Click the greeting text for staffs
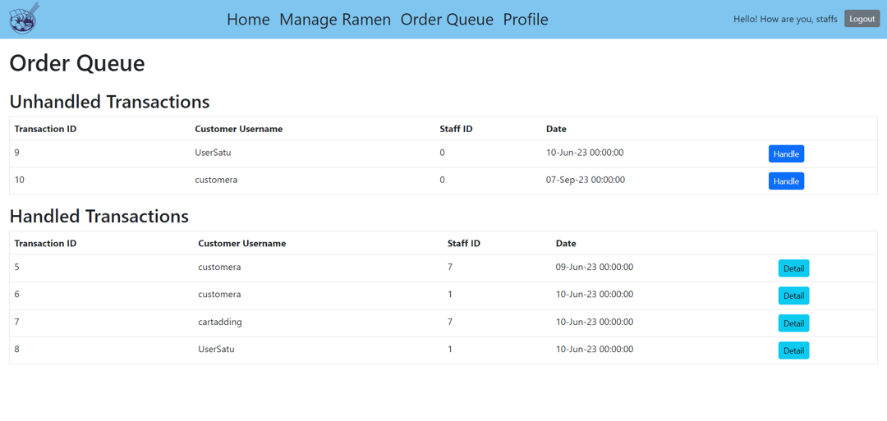Screen dimensions: 887x421 pos(784,19)
